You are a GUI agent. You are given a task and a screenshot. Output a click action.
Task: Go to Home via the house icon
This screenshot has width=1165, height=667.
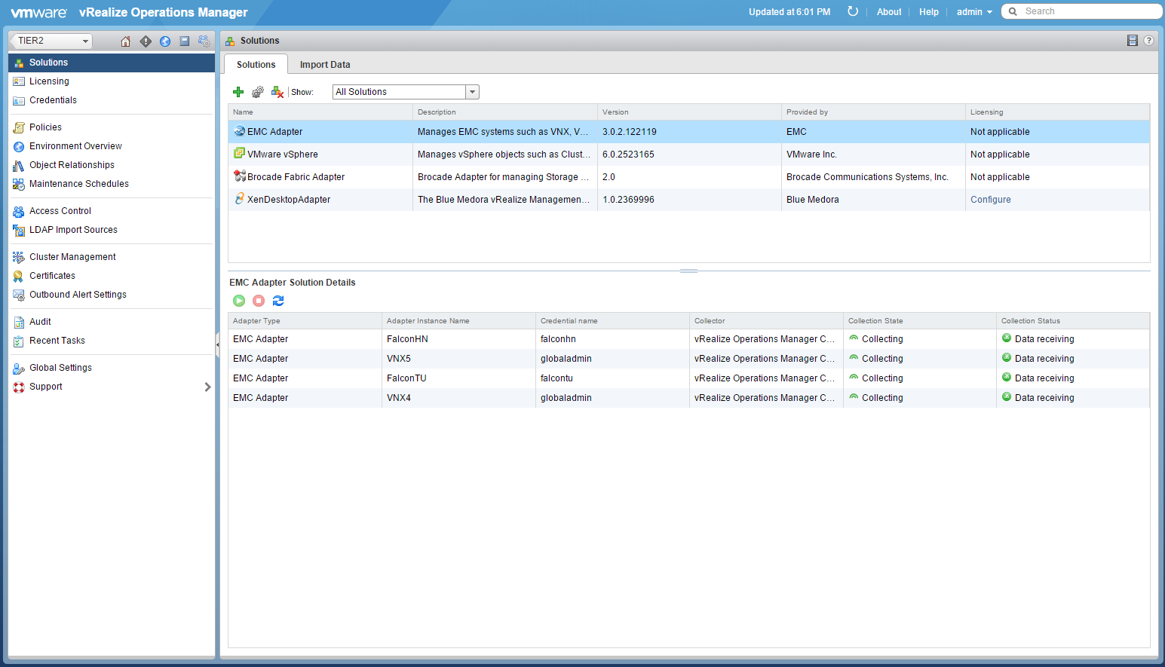(x=126, y=41)
